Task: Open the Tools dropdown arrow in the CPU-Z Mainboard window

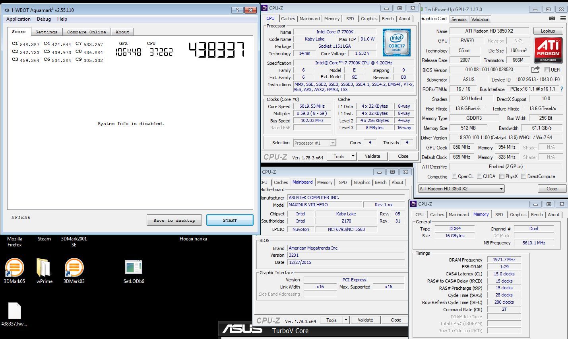Action: coord(346,320)
